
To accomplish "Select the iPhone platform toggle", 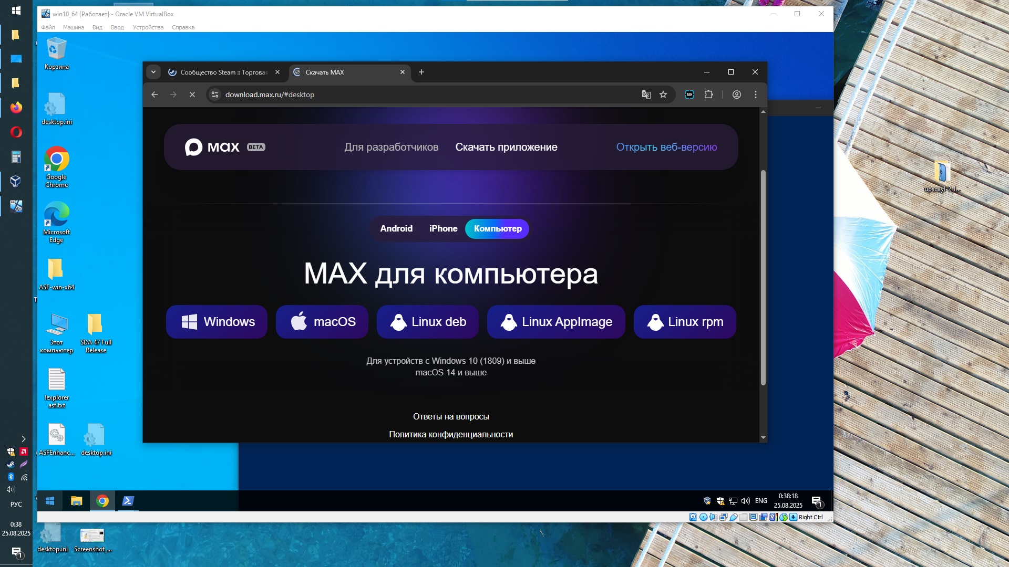I will tap(443, 229).
